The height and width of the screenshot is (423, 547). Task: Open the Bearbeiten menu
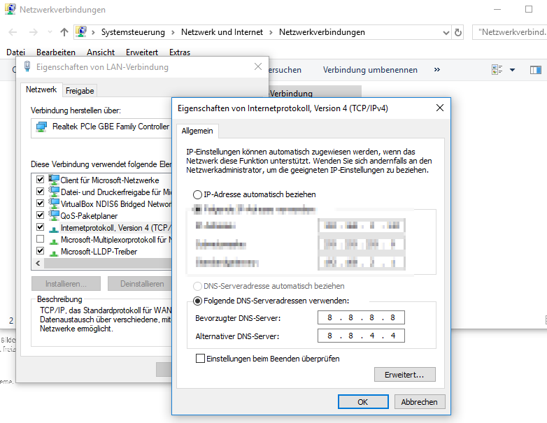tap(56, 52)
